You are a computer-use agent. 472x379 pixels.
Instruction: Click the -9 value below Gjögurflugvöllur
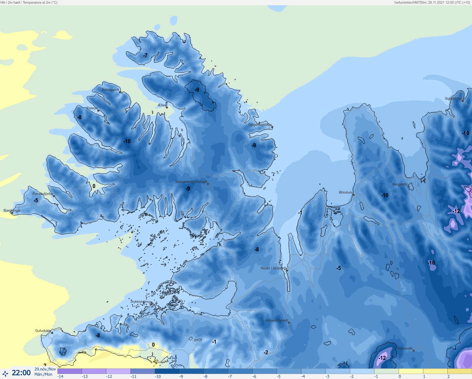(254, 145)
